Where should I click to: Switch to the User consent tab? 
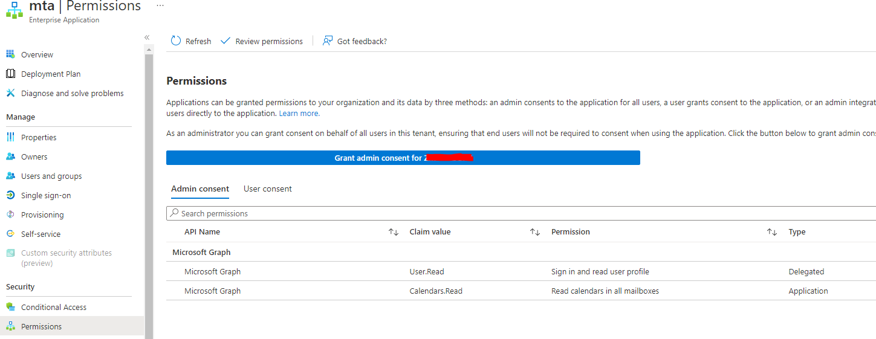pyautogui.click(x=267, y=189)
